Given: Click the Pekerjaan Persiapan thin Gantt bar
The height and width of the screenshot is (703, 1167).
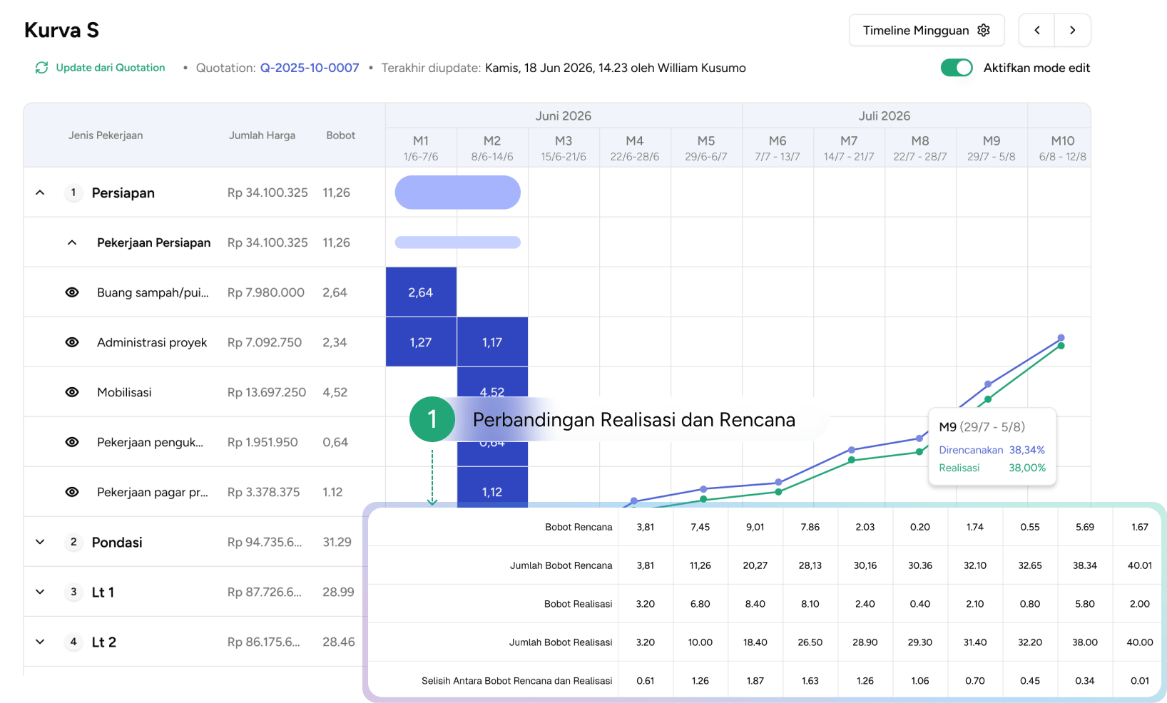Looking at the screenshot, I should [458, 242].
